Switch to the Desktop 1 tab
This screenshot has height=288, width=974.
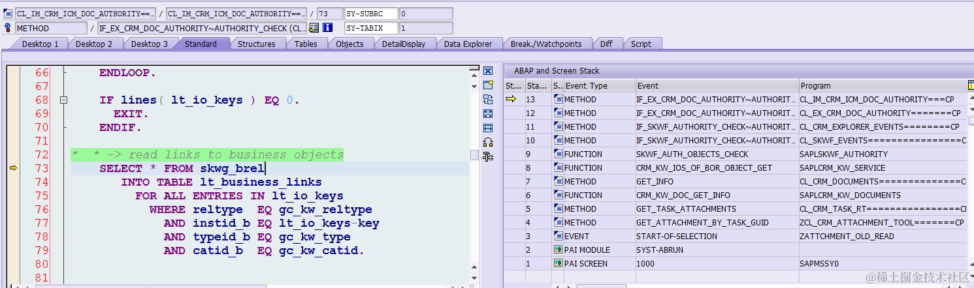[x=40, y=44]
